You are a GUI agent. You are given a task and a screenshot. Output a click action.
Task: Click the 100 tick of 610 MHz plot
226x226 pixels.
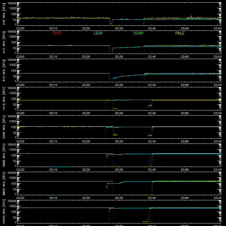(x=14, y=71)
